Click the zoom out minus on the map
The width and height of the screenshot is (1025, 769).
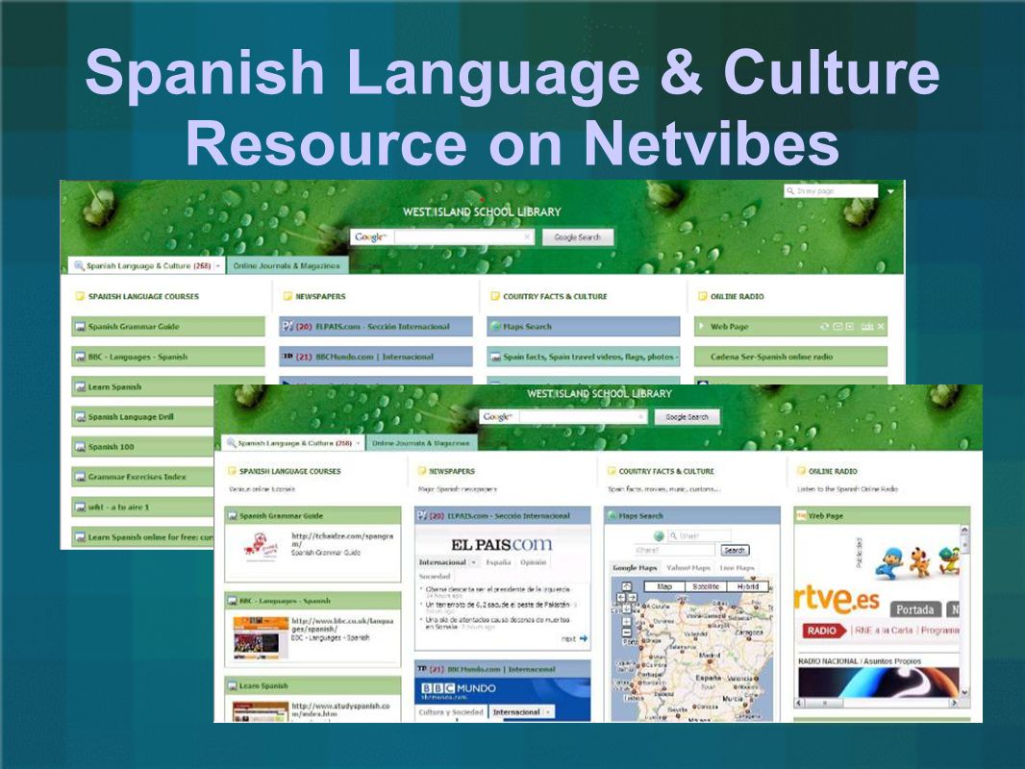pyautogui.click(x=626, y=633)
